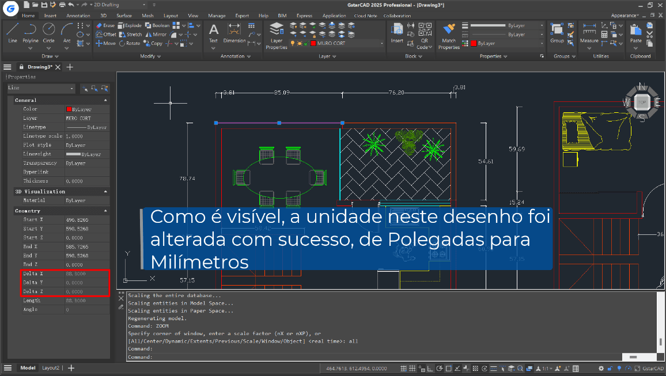Click the Explode tool

[130, 25]
